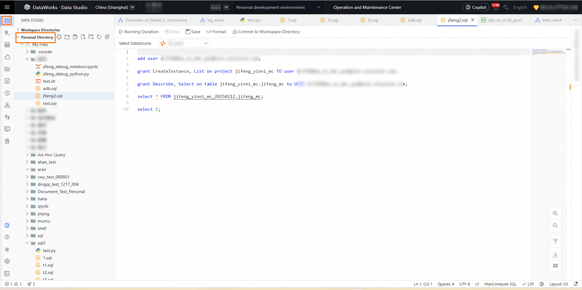
Task: Click UTF-8 encoding in status bar
Action: point(464,284)
